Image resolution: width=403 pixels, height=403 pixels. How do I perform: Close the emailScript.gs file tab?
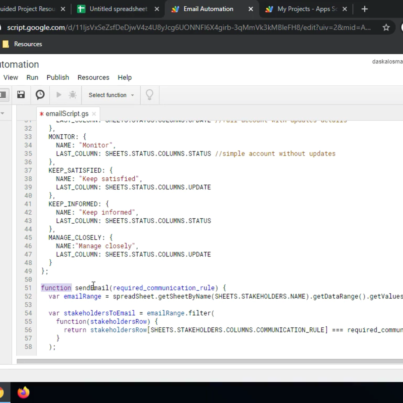coord(94,114)
